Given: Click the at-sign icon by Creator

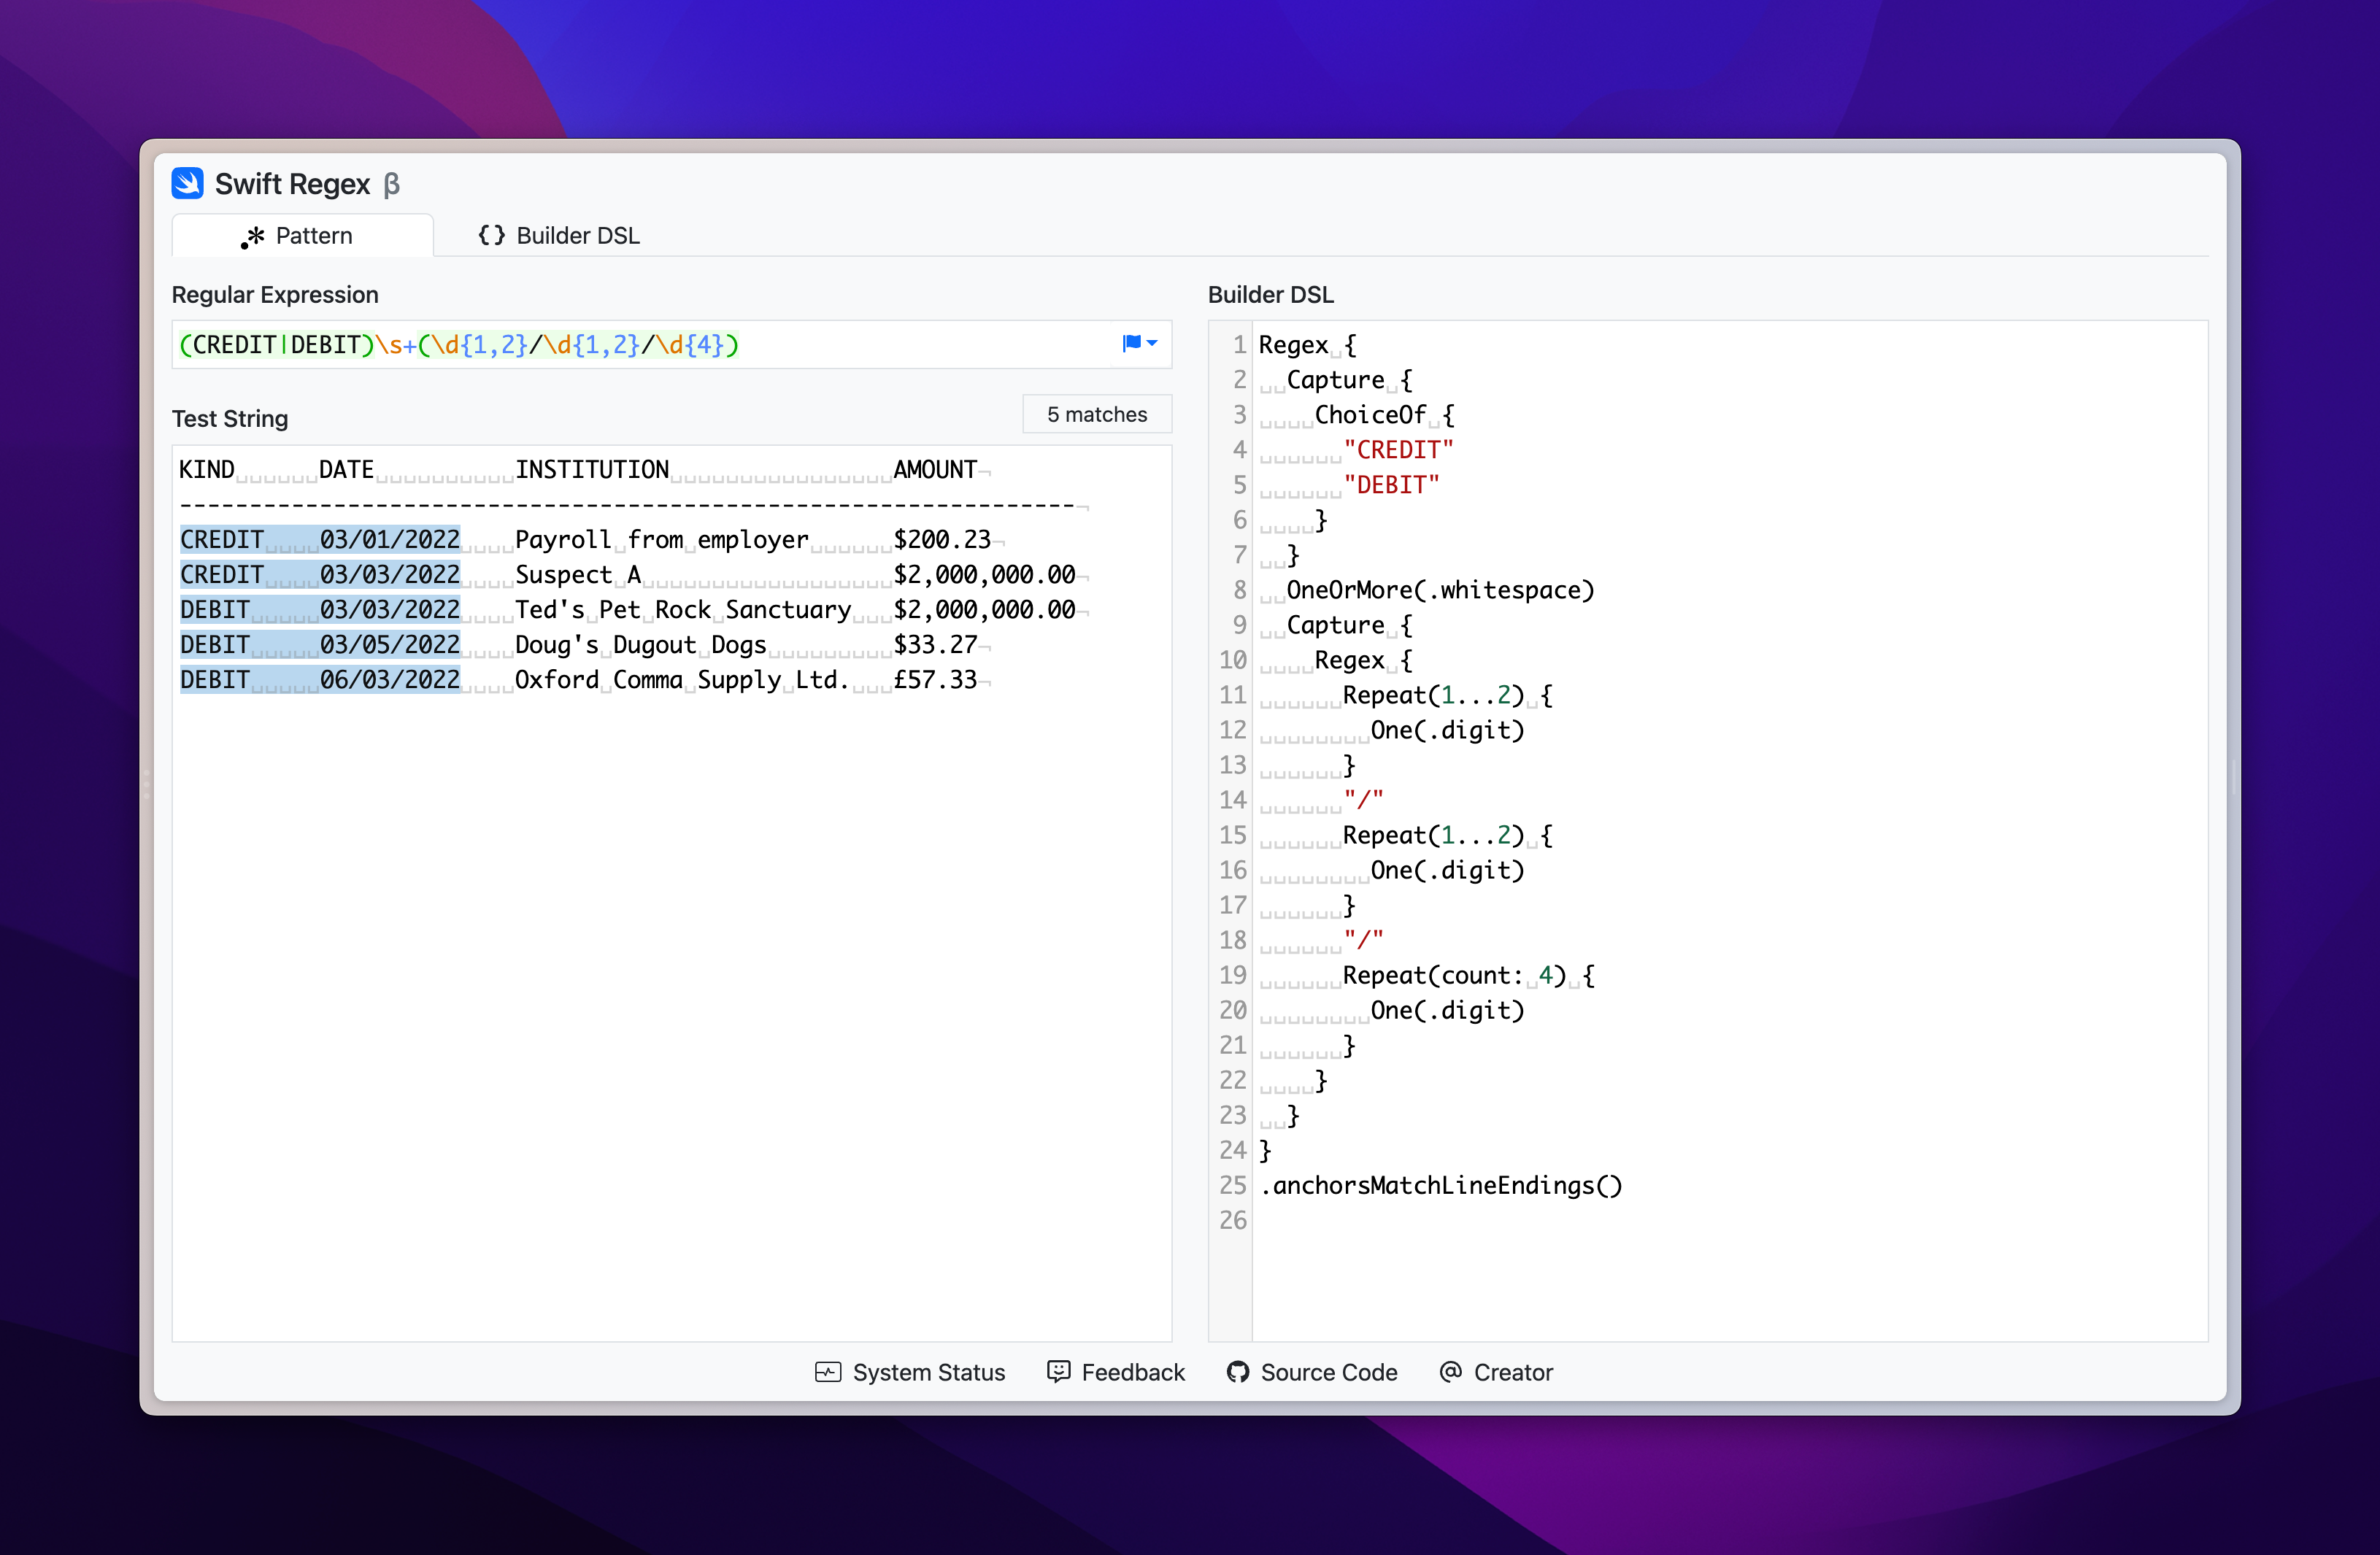Looking at the screenshot, I should point(1450,1371).
